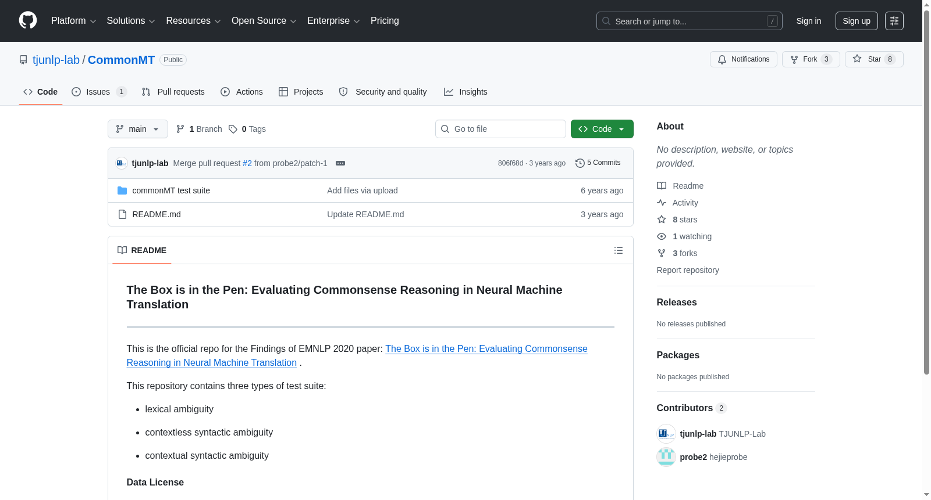Click the book icon beside Readme
Image resolution: width=931 pixels, height=500 pixels.
click(662, 186)
